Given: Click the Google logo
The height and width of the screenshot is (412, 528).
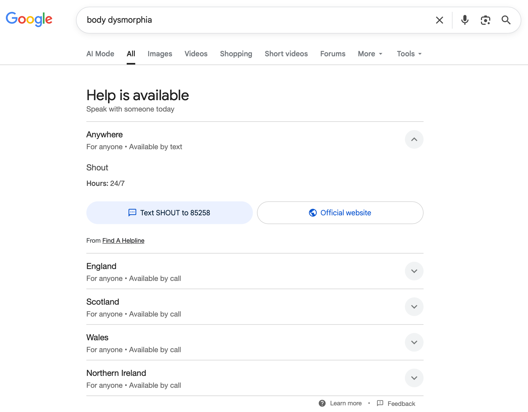Looking at the screenshot, I should pyautogui.click(x=29, y=19).
